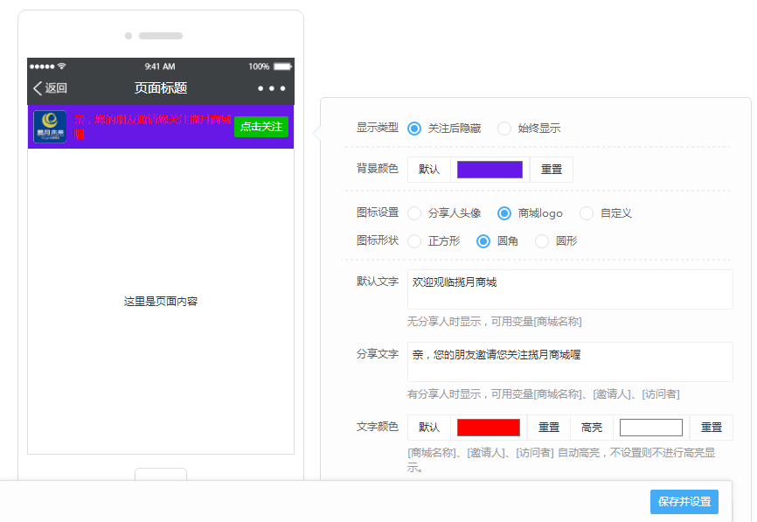Image resolution: width=757 pixels, height=522 pixels.
Task: Open the white highlight color swatch
Action: tap(650, 428)
